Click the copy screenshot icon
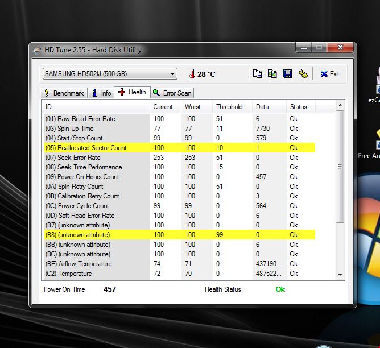The image size is (380, 348). click(x=272, y=74)
